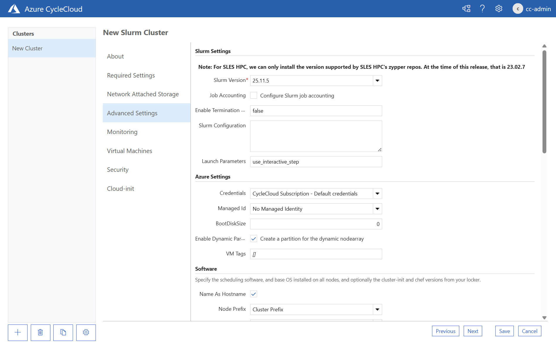This screenshot has height=345, width=556.
Task: Click the VM Tags input field
Action: (x=316, y=254)
